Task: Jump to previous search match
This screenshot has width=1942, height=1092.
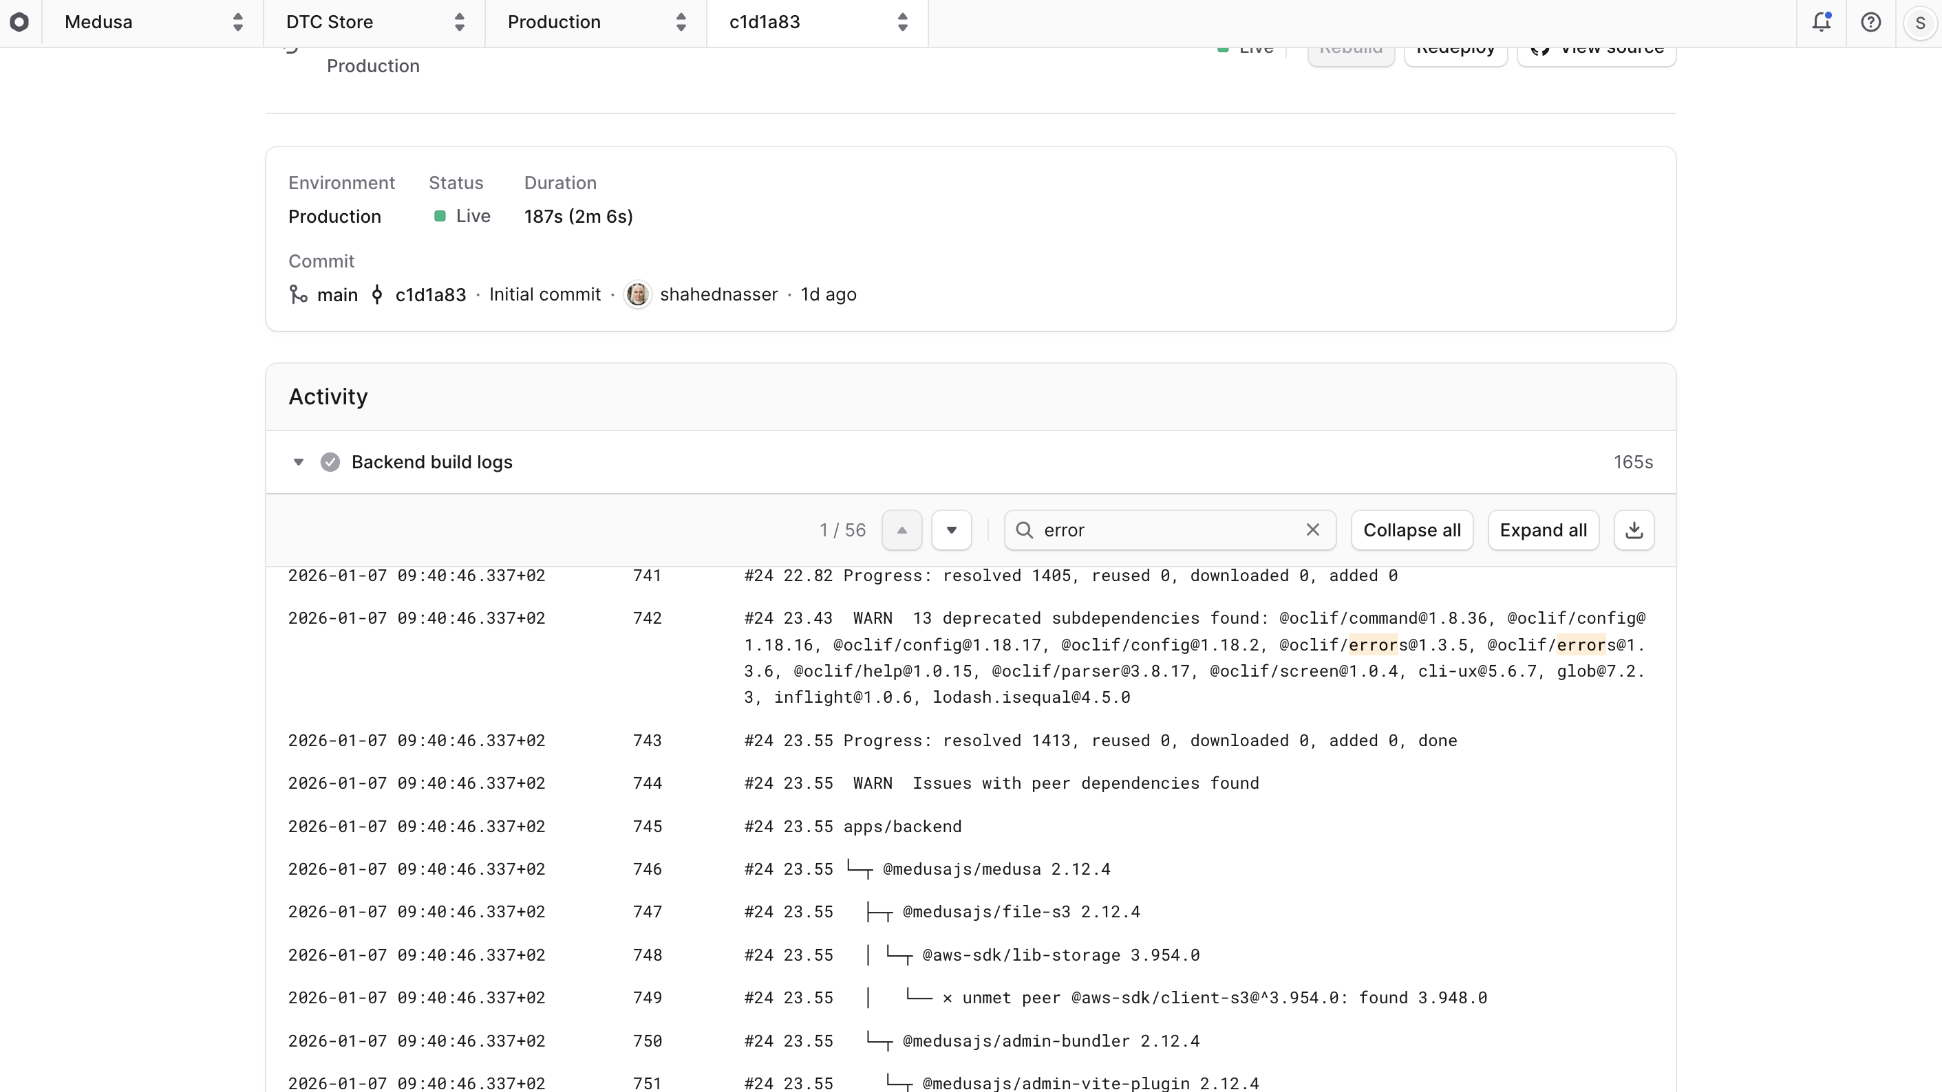Action: [901, 529]
